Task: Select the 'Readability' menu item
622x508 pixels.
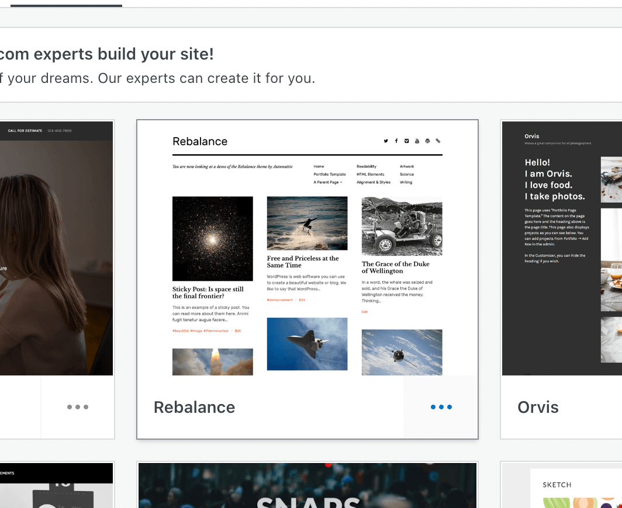Action: pyautogui.click(x=367, y=166)
